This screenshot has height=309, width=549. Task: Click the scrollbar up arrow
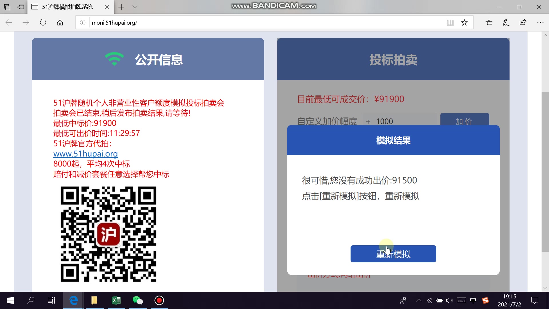(545, 35)
